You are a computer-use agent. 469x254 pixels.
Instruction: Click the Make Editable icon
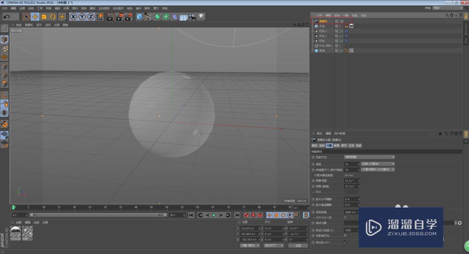[x=4, y=28]
